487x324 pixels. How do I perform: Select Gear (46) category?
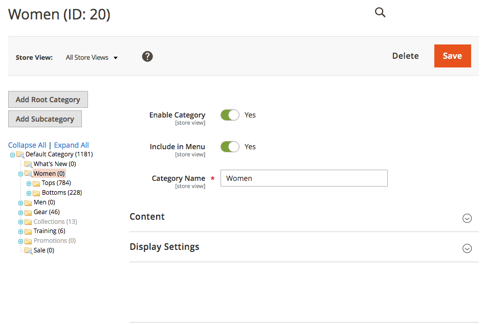click(x=47, y=212)
